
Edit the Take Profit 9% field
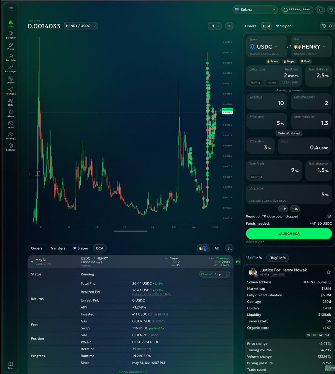[x=274, y=170]
